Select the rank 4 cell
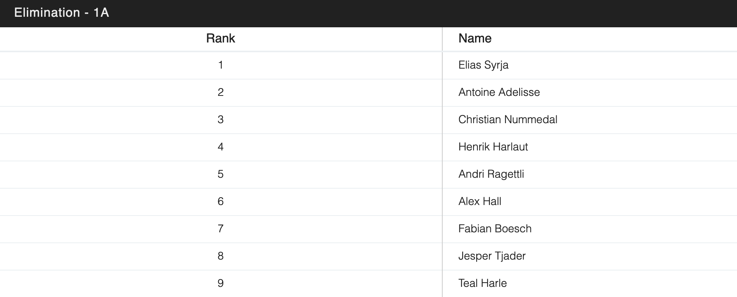Viewport: 737px width, 297px height. (x=221, y=147)
